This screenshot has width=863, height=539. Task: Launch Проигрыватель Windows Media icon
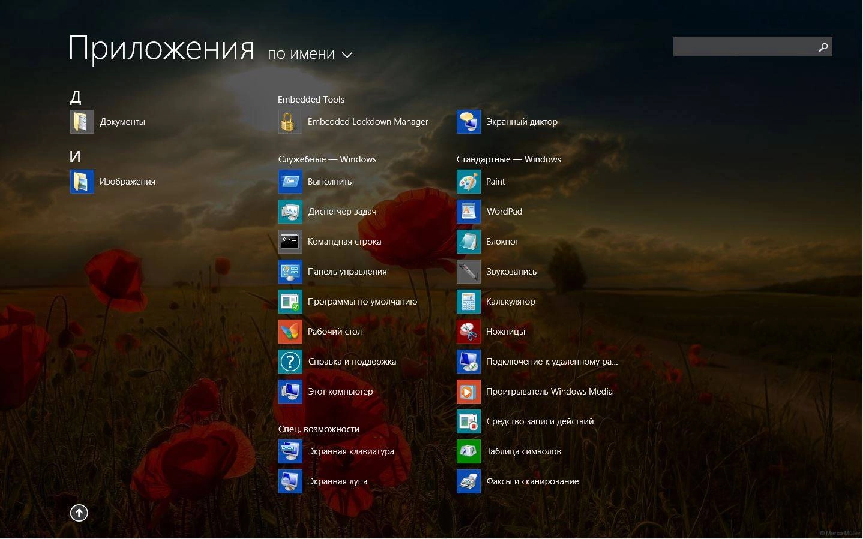pos(469,392)
